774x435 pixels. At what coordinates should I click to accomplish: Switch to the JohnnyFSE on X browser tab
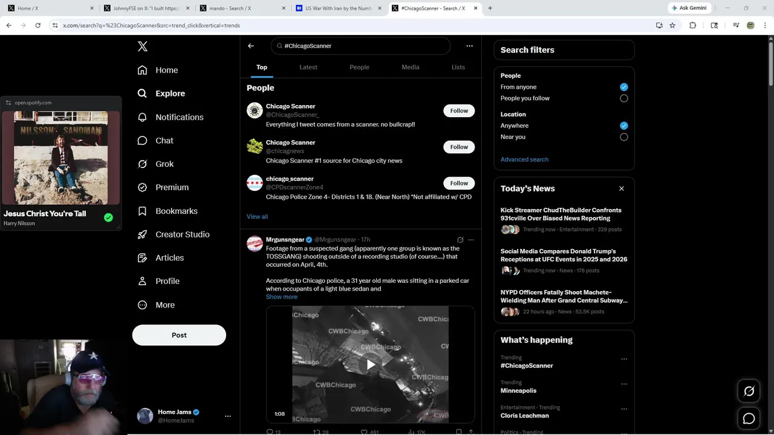(145, 8)
